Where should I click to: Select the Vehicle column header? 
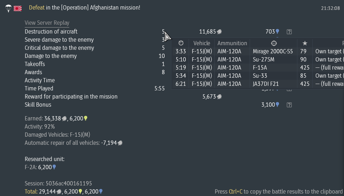pos(202,43)
